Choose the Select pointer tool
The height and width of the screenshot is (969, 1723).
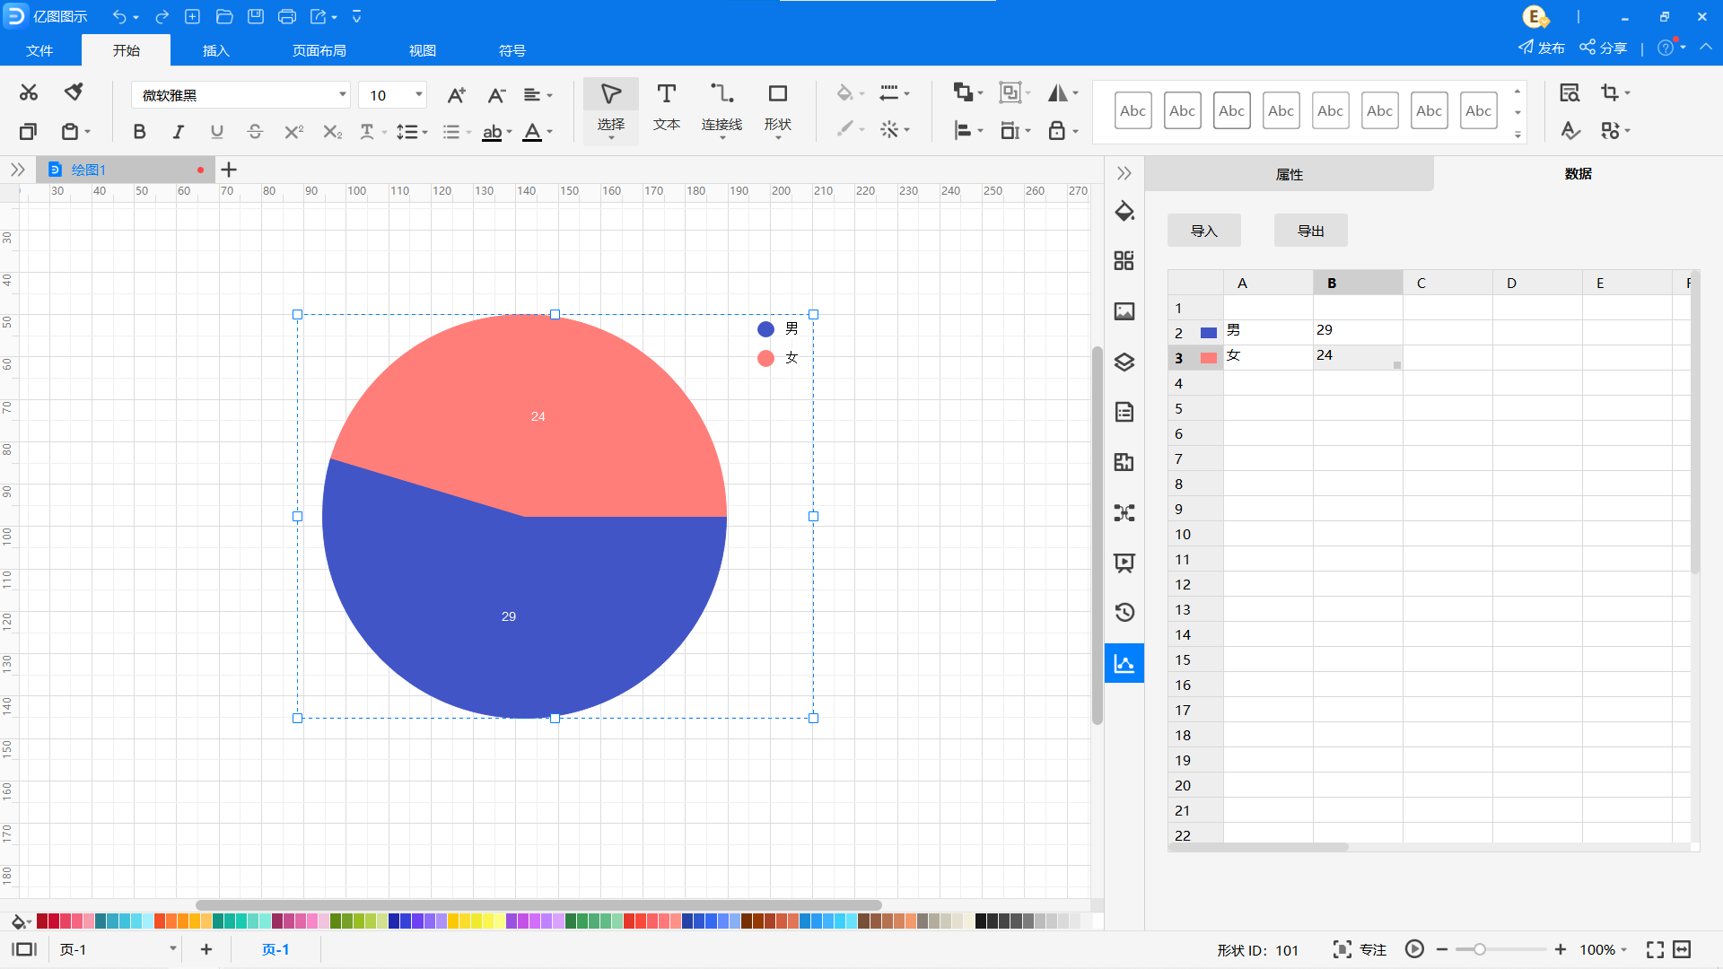point(611,109)
